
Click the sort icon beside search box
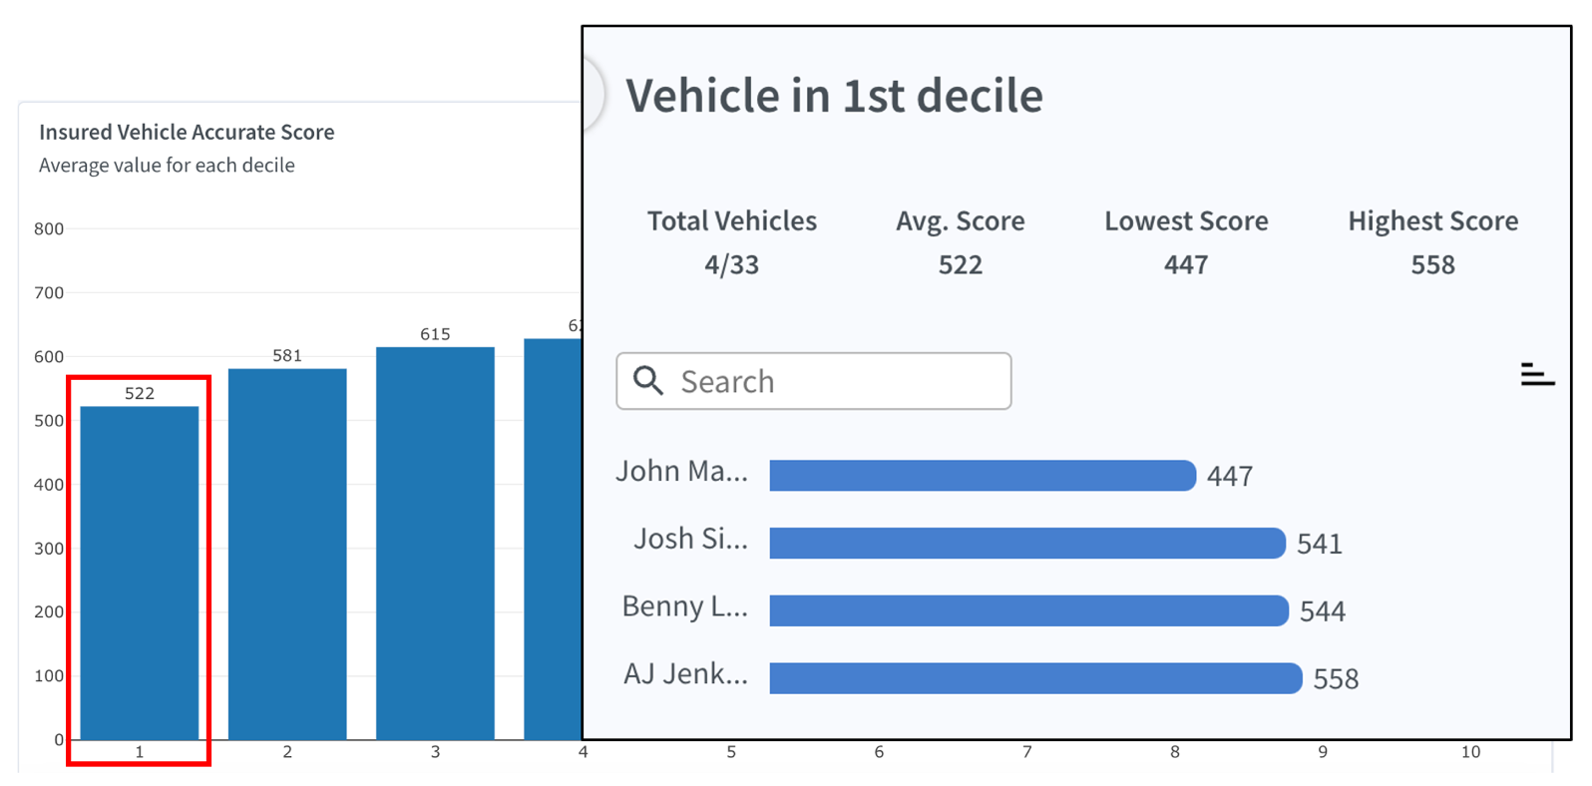[x=1536, y=375]
